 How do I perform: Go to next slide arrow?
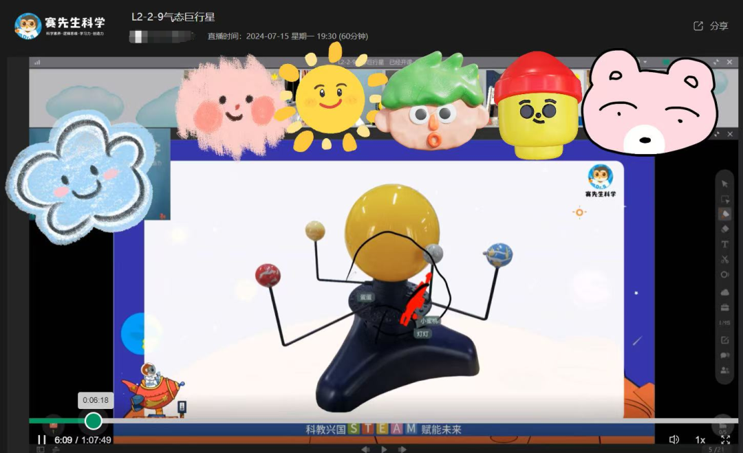coord(402,449)
